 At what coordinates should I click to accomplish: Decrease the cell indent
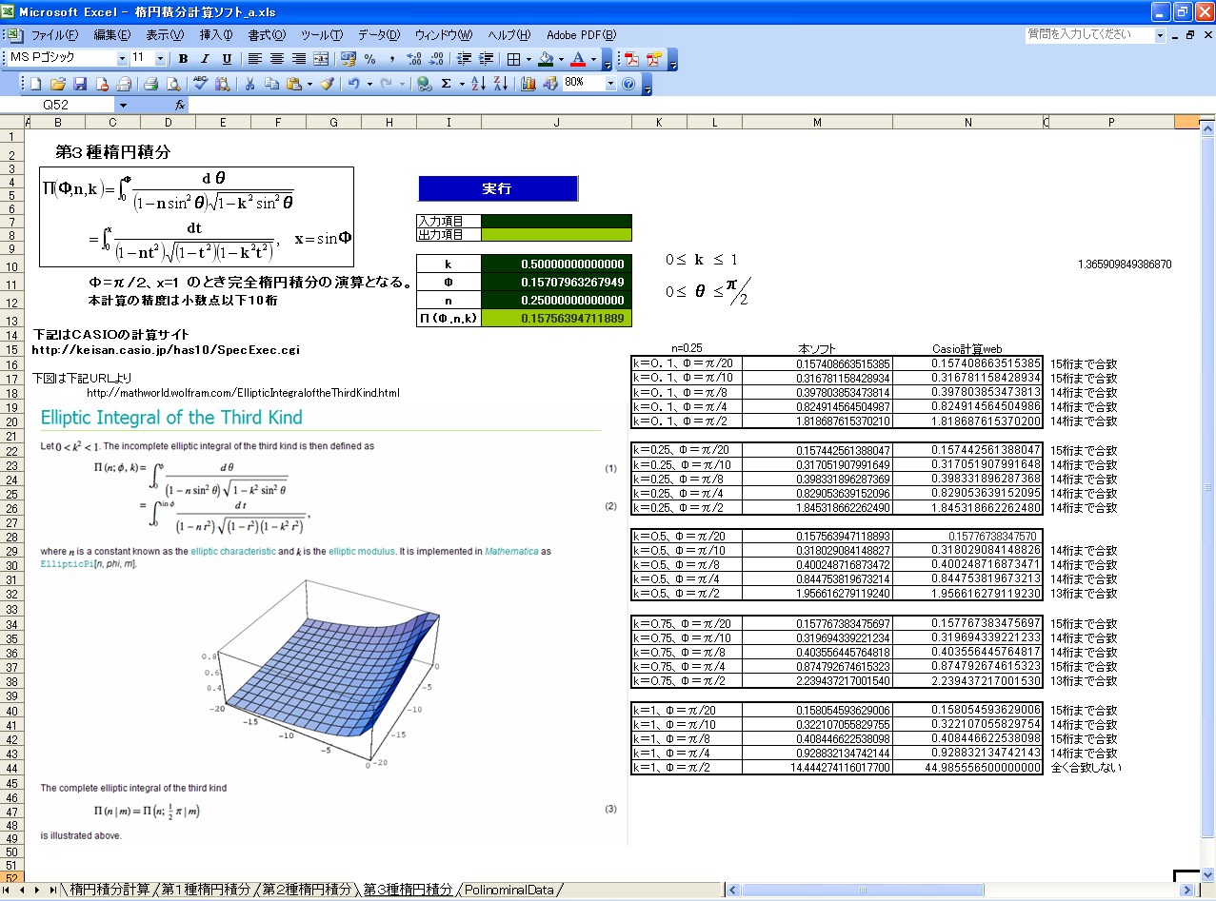coord(464,59)
